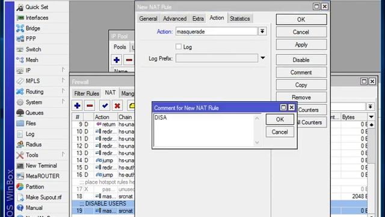Open Quick Set from the sidebar
Image resolution: width=385 pixels, height=217 pixels.
tap(37, 7)
